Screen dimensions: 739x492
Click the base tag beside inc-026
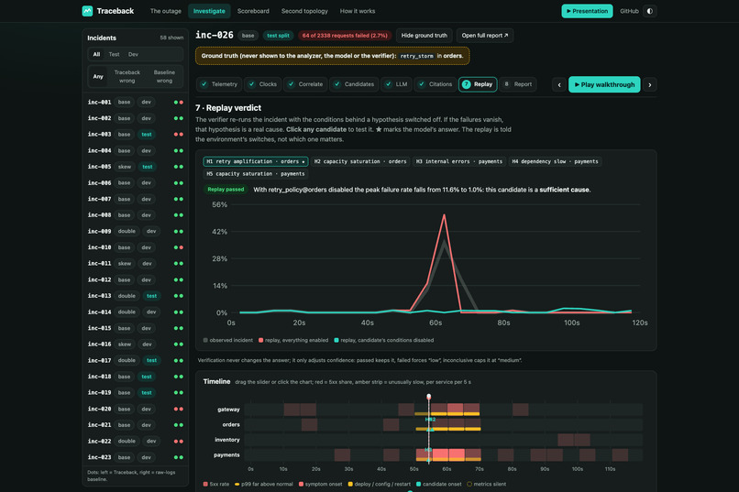pyautogui.click(x=248, y=36)
